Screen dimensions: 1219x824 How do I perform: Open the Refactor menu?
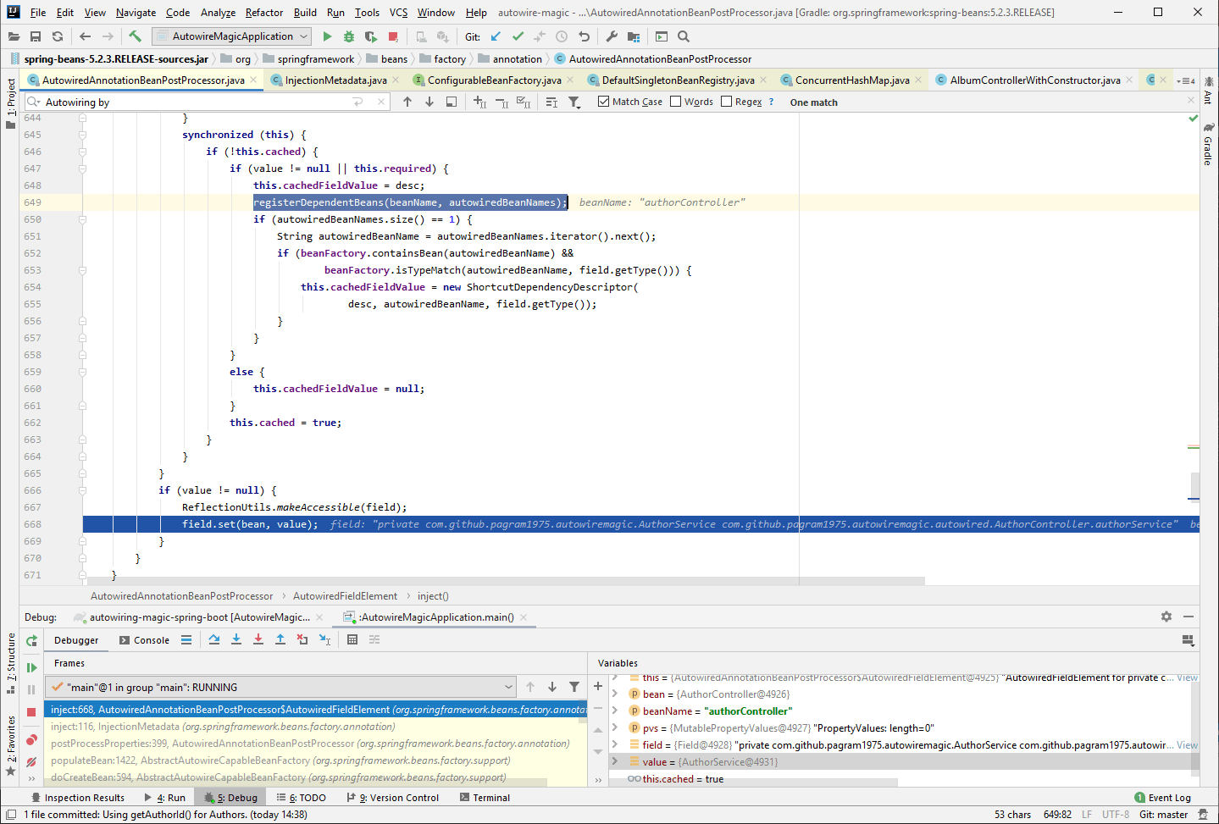(263, 13)
